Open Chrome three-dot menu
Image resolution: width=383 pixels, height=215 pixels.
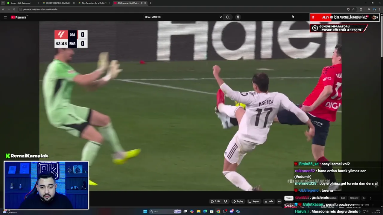[x=379, y=9]
